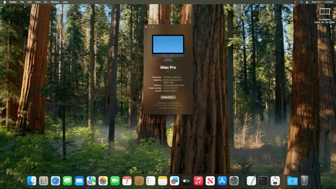Launch Maps from the Dock

click(91, 181)
